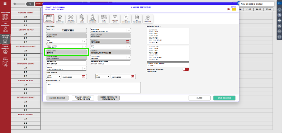Click the Driver Name field
Screen dimensions: 282x133
(66, 63)
